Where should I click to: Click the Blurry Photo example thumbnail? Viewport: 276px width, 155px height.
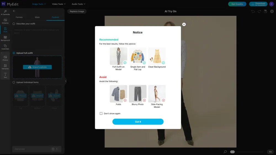point(138,94)
